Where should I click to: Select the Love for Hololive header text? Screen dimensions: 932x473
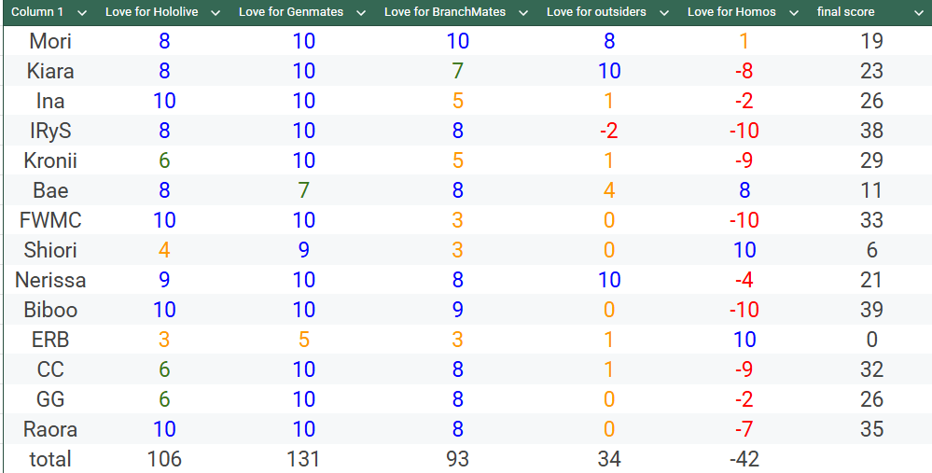pyautogui.click(x=151, y=12)
